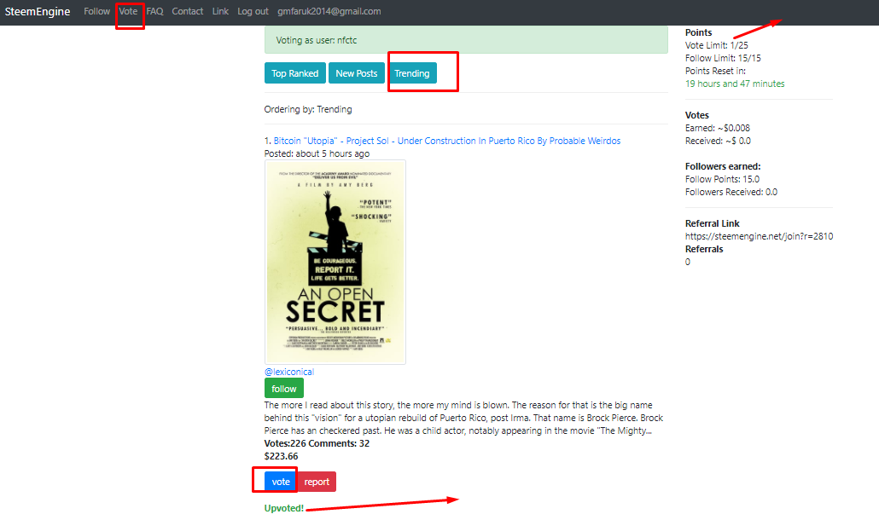
Task: Visit the @lexiconical author profile
Action: coord(289,372)
